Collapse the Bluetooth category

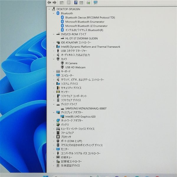coord(54,13)
